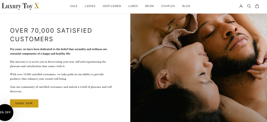
Task: Click the 'Join our community' paragraph
Action: tap(61, 89)
